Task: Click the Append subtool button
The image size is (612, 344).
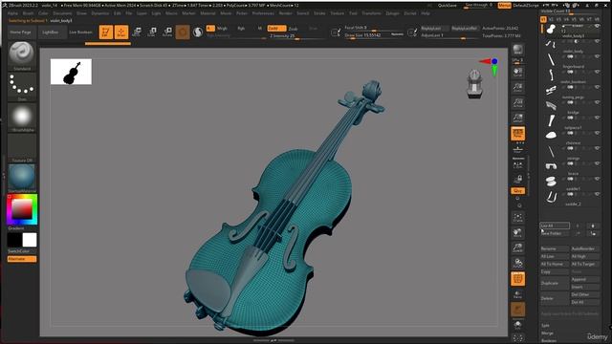Action: [x=584, y=279]
